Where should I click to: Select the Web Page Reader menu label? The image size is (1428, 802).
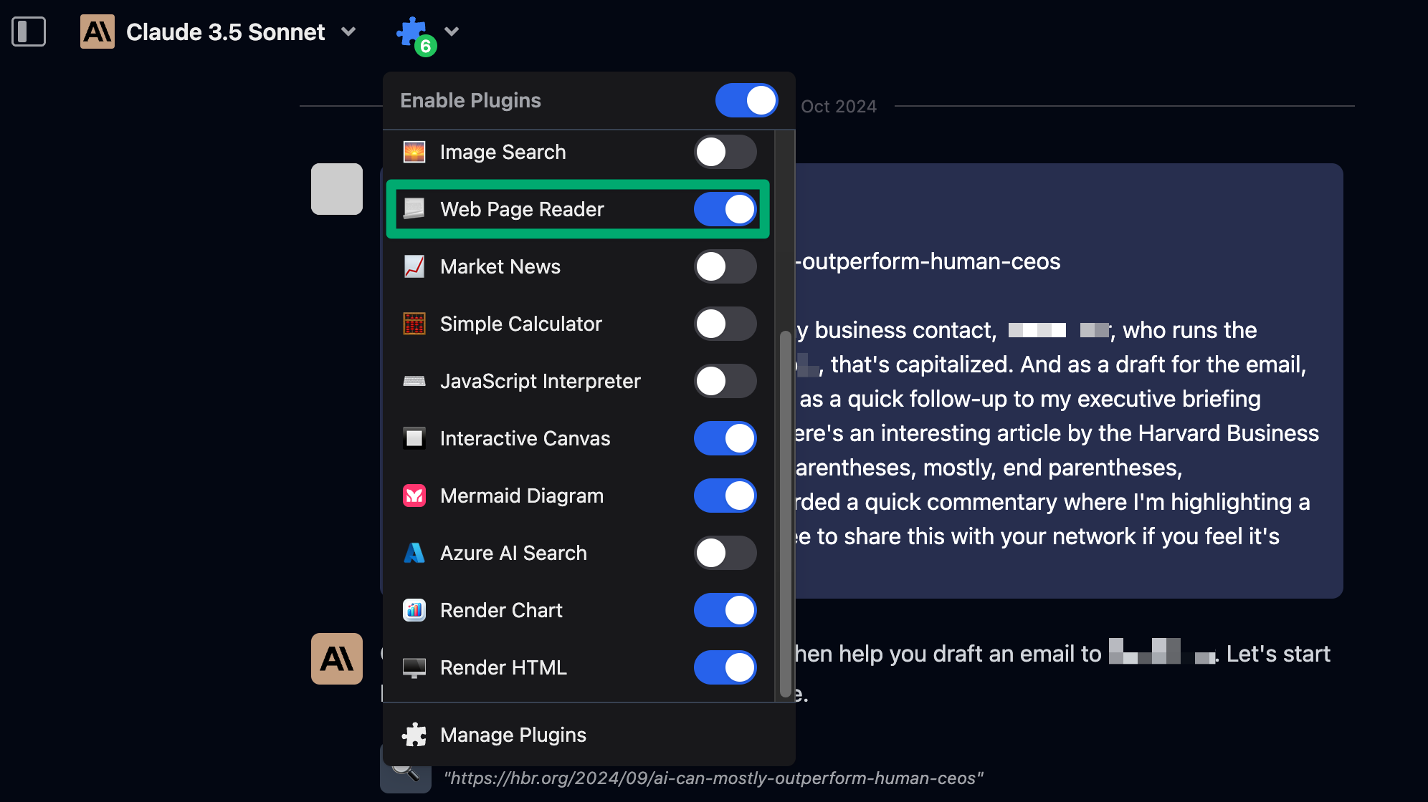click(522, 209)
